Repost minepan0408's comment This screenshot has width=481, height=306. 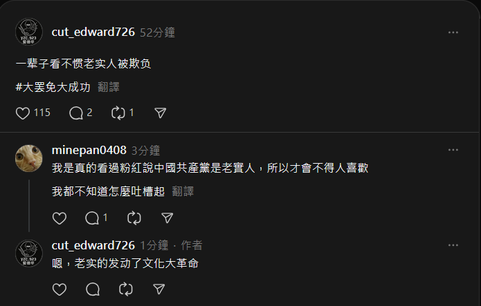point(134,218)
